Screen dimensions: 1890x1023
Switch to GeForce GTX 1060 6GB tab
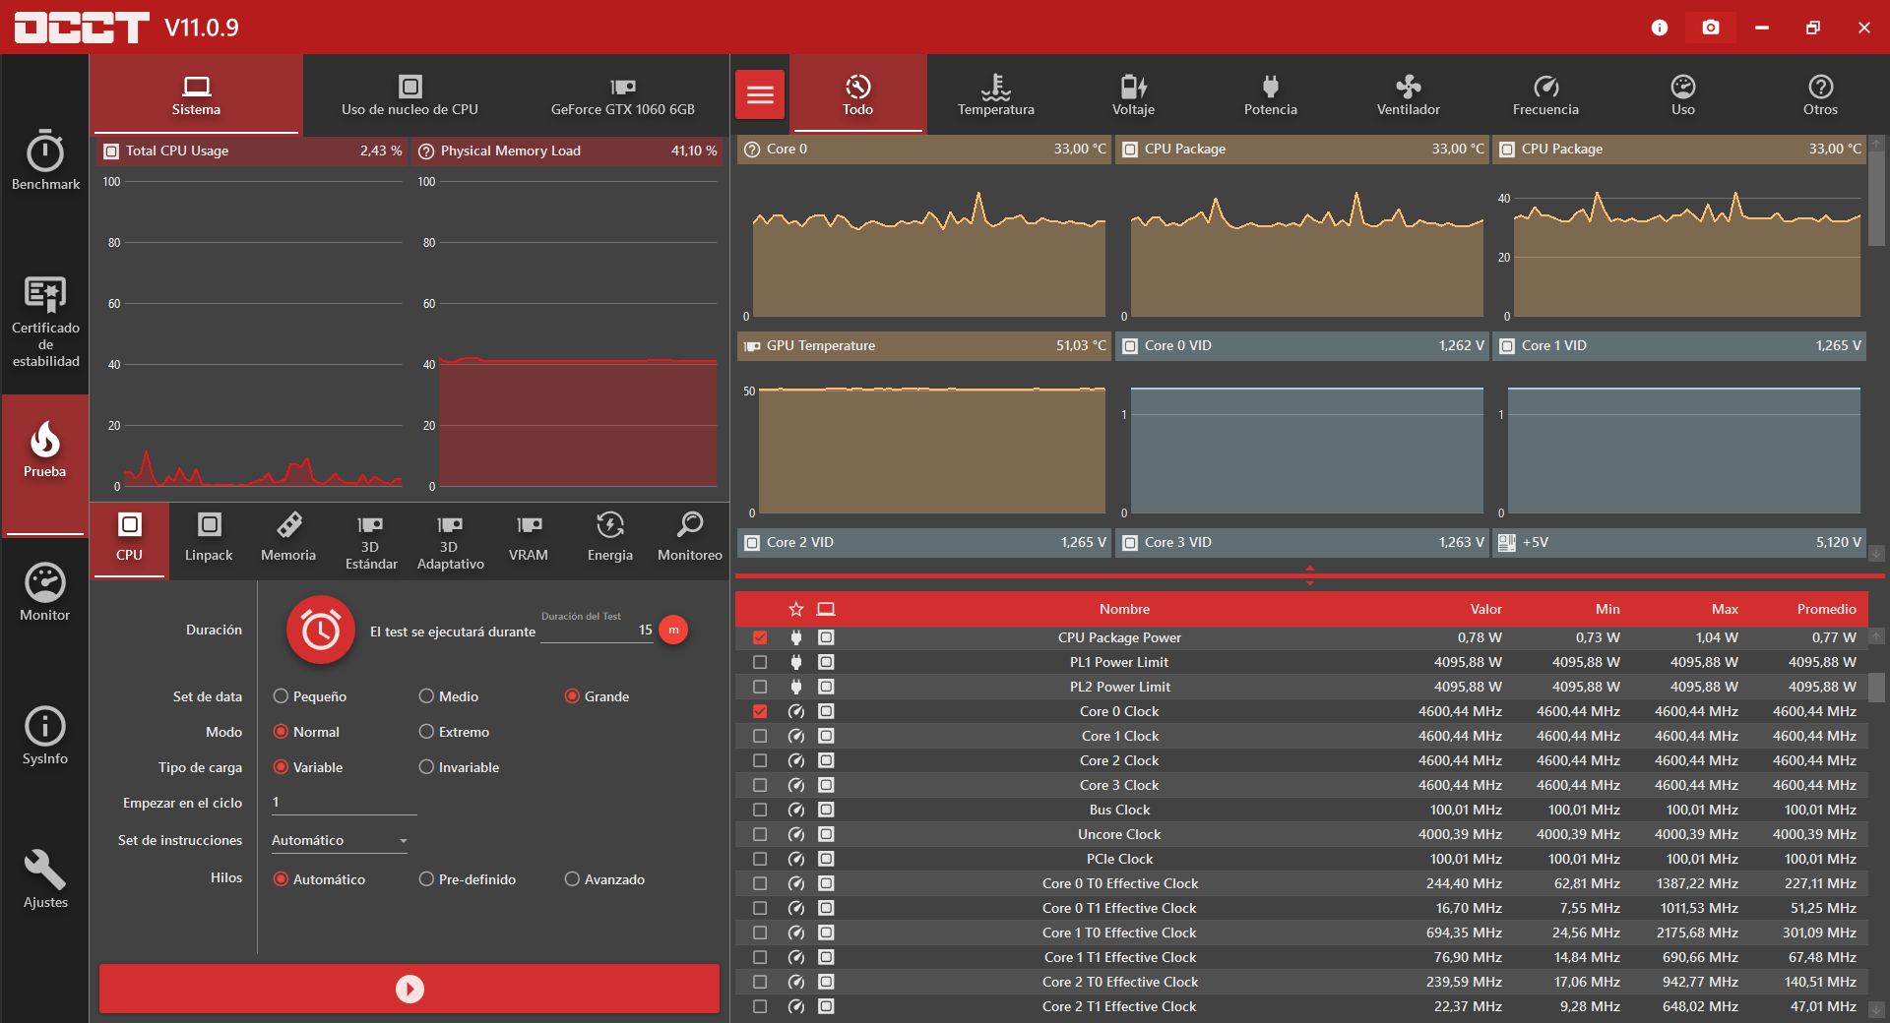[623, 94]
